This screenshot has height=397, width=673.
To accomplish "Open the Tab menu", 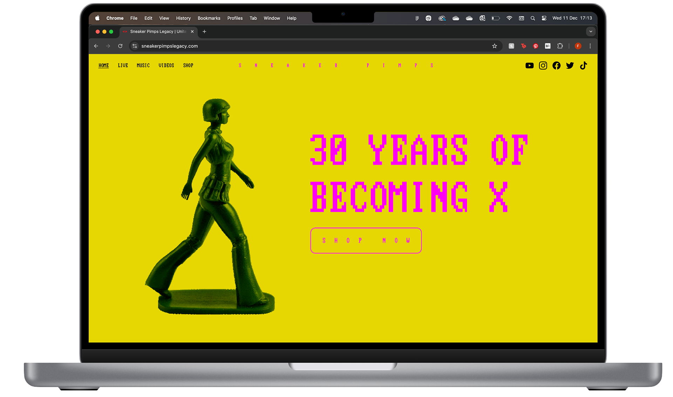I will coord(253,18).
